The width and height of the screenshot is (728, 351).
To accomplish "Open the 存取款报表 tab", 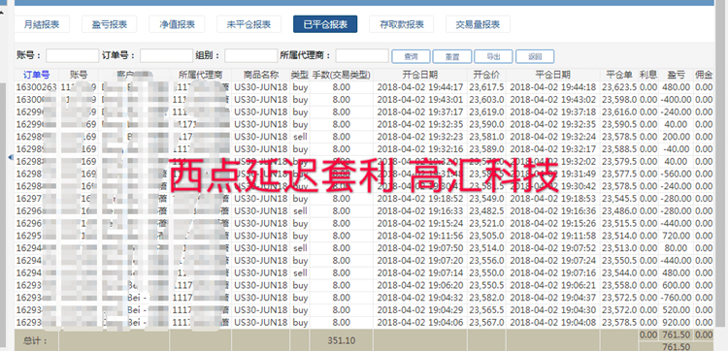I will (401, 24).
